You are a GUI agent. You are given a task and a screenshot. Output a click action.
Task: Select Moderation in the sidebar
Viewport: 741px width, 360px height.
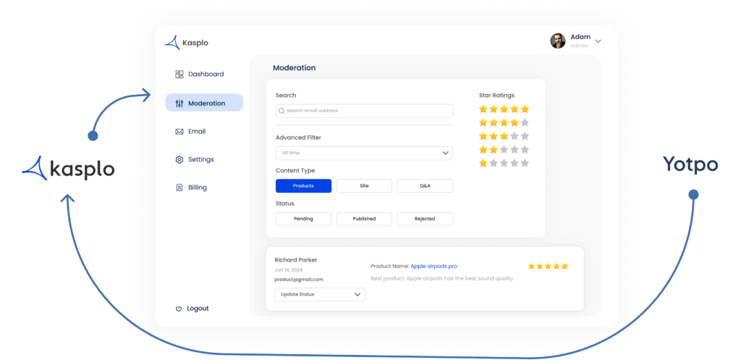pyautogui.click(x=204, y=103)
